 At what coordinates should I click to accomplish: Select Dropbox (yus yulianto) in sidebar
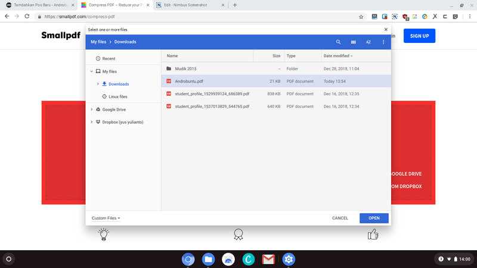[x=123, y=122]
